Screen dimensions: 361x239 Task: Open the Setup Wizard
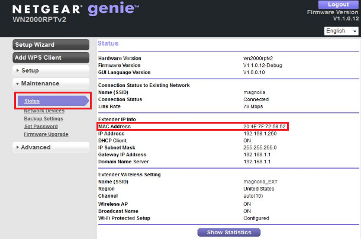tap(51, 45)
